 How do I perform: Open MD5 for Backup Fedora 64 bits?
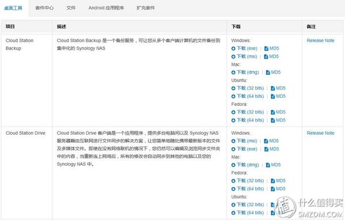pos(278,120)
